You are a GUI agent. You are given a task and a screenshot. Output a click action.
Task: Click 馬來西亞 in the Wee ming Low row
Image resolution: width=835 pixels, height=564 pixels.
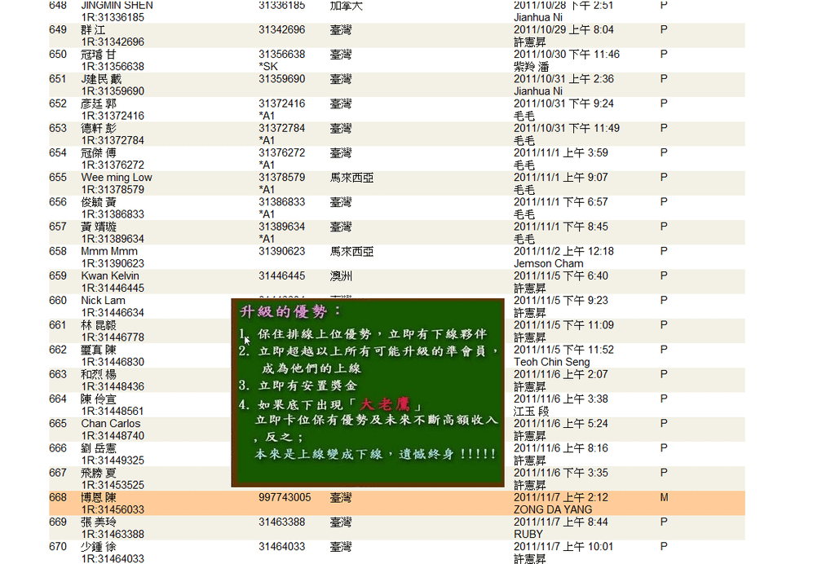click(351, 177)
